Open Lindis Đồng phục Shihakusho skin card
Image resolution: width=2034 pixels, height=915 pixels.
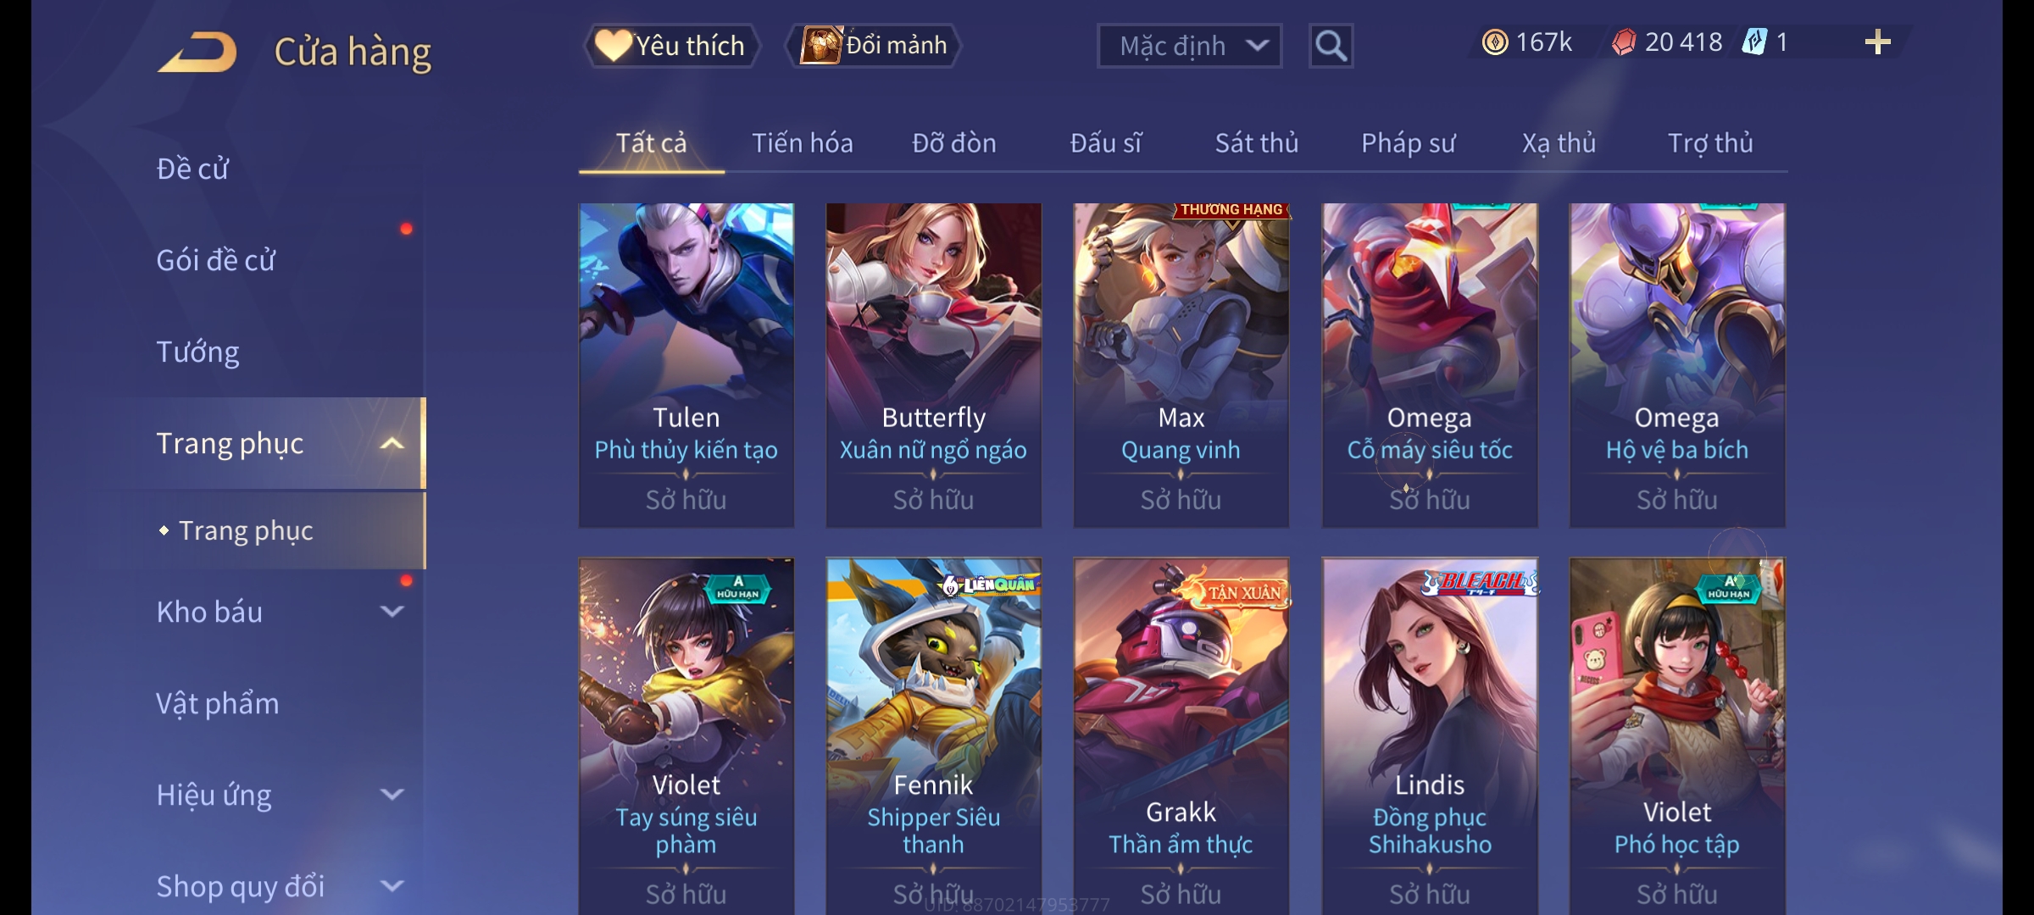coord(1430,735)
